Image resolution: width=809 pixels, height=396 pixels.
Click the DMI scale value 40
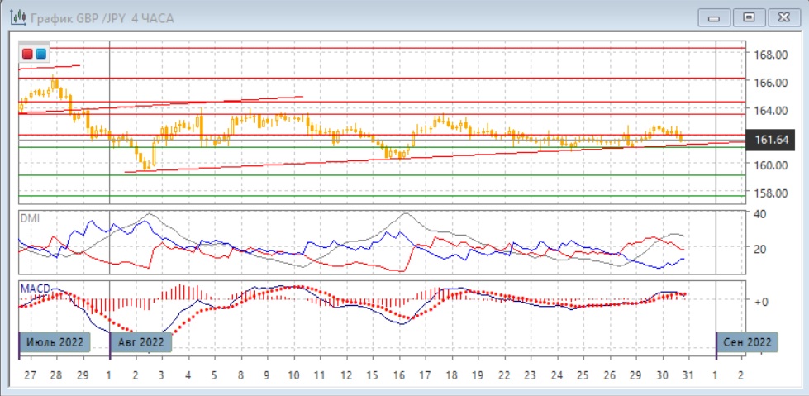click(761, 213)
